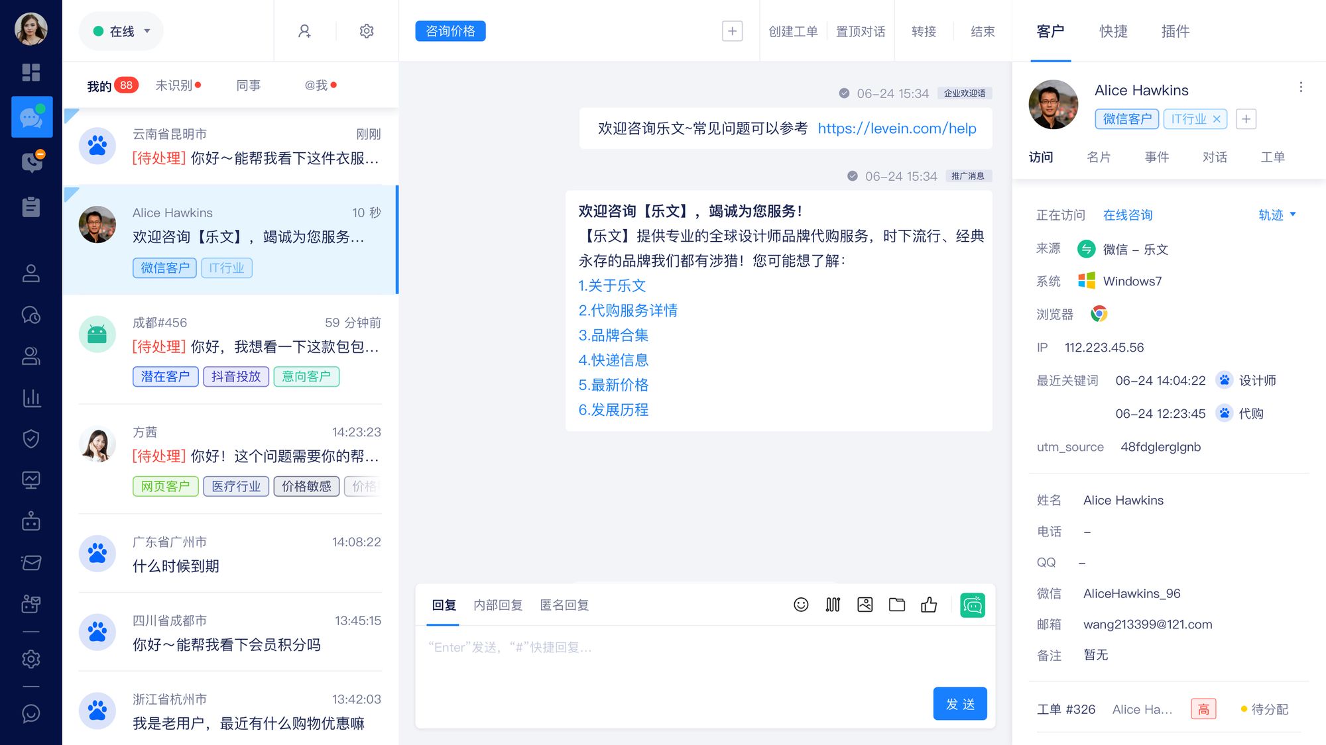Click the 1.关于乐文 link
Viewport: 1326px width, 745px height.
(612, 285)
